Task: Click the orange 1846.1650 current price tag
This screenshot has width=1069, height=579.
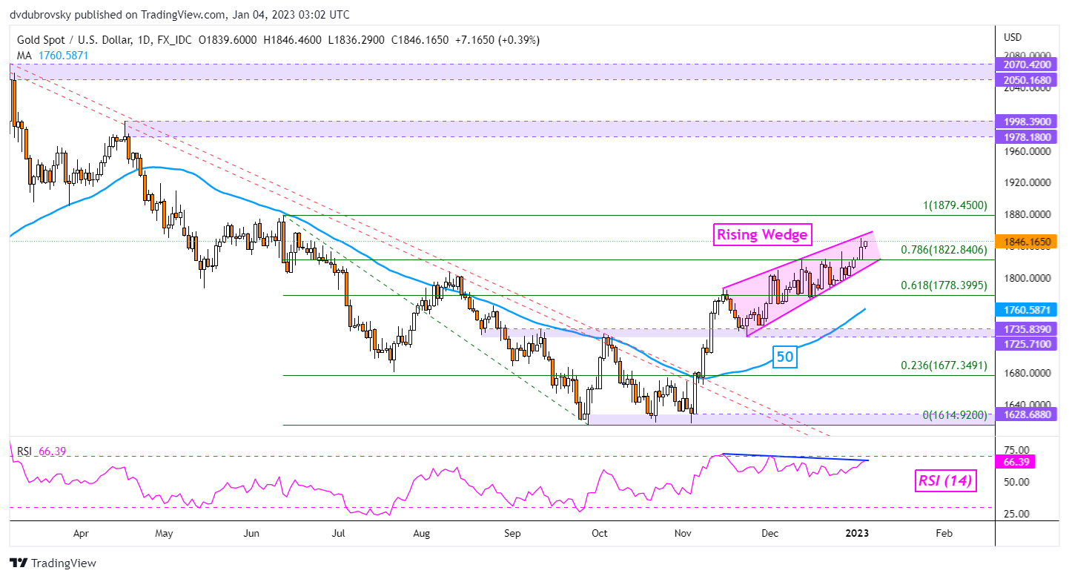Action: click(1027, 242)
